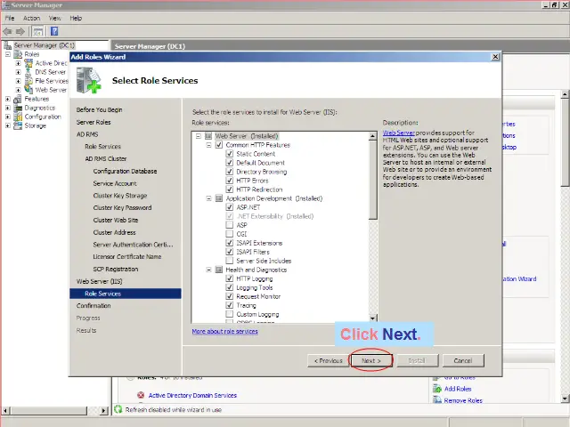Open the Help menu
Viewport: 570px width, 427px height.
click(x=76, y=18)
